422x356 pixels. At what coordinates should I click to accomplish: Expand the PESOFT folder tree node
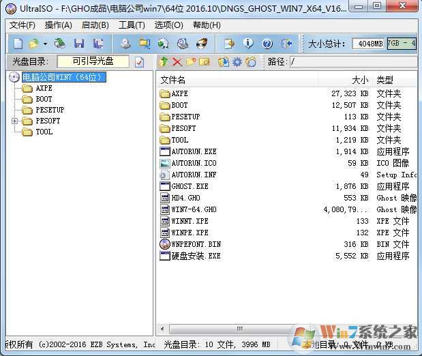tap(15, 121)
